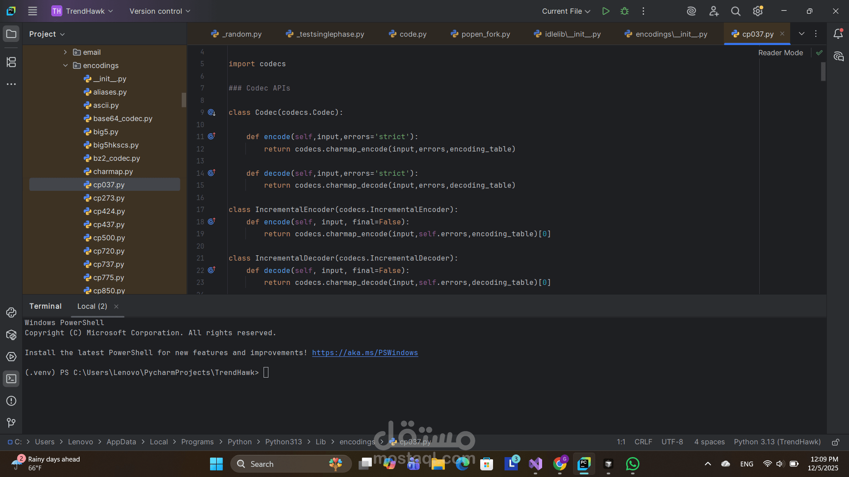Open the Python Packages tool window

coord(11,335)
